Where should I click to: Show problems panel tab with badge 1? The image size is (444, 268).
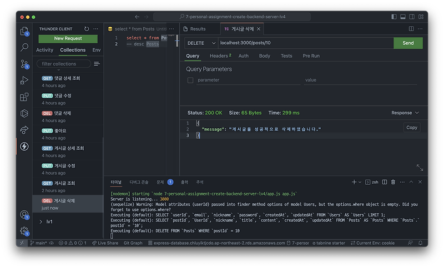(164, 182)
